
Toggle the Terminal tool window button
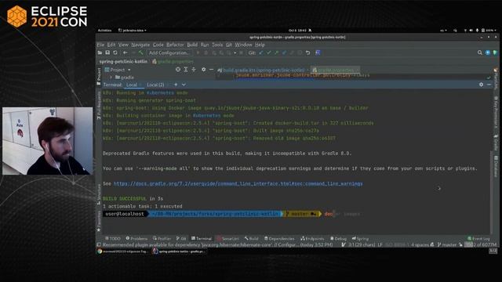coord(202,238)
